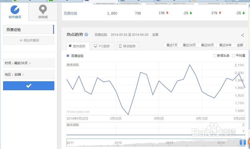Click the red up arrow next to 19%
The width and height of the screenshot is (250, 149).
click(167, 13)
